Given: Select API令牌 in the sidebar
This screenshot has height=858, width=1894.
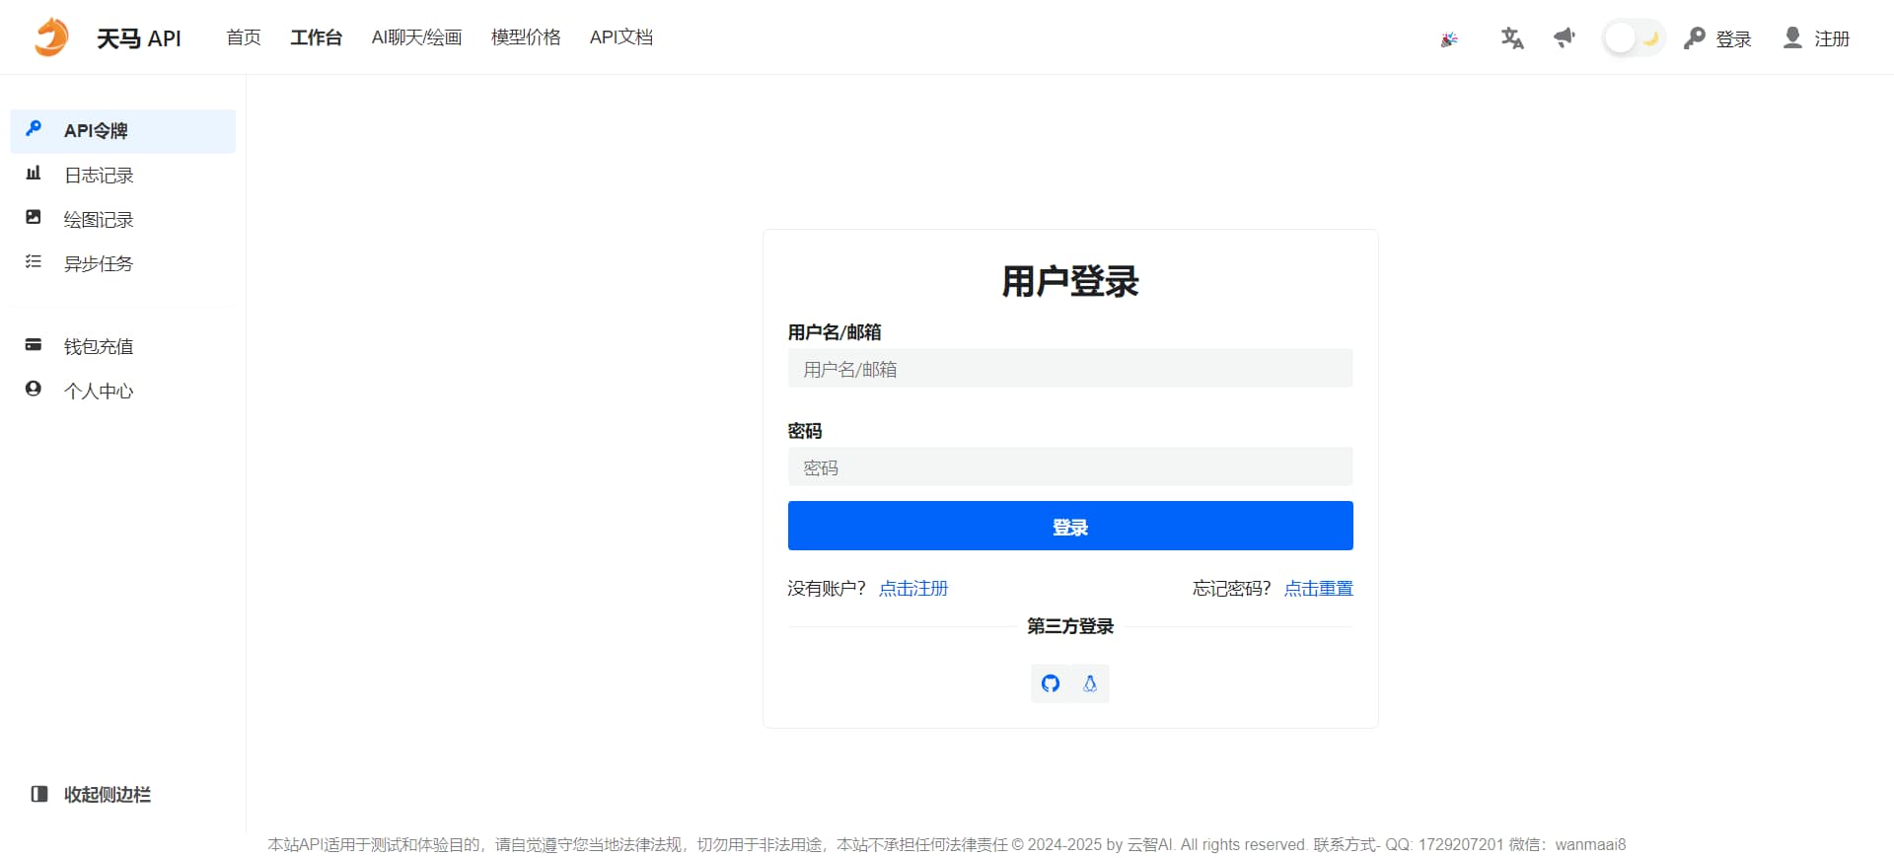Looking at the screenshot, I should point(123,131).
